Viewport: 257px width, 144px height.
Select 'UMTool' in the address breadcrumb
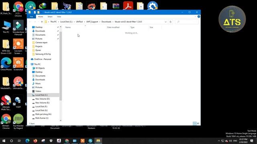80,22
